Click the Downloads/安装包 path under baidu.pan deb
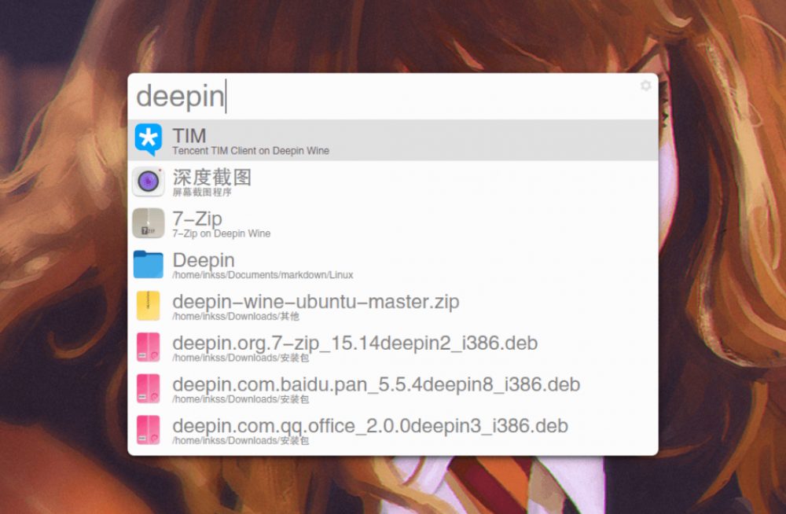Viewport: 786px width, 514px height. click(x=241, y=399)
